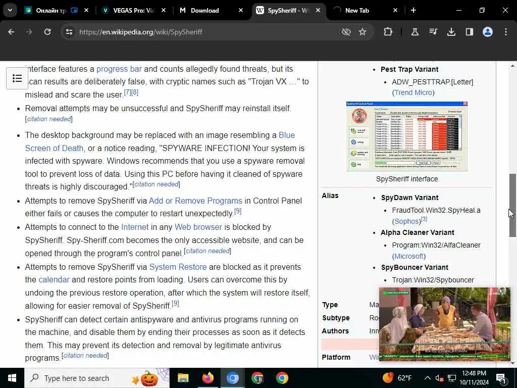Click the picture-in-picture video overlay
Viewport: 517px width, 388px height.
tap(444, 324)
